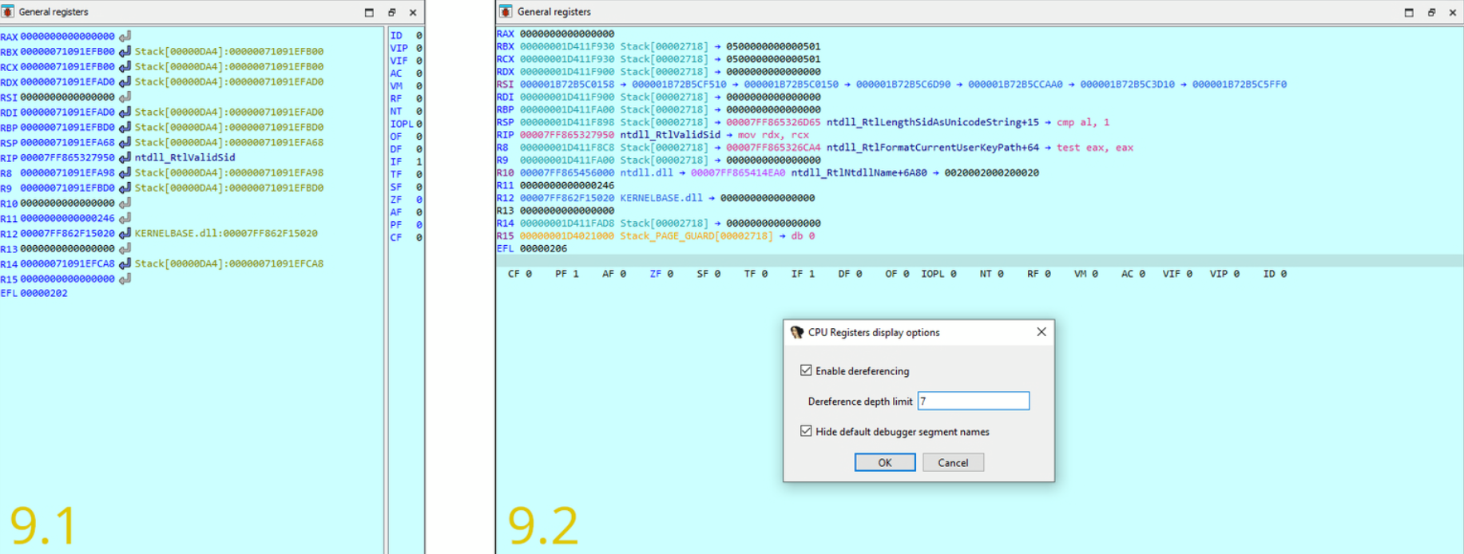Click the R9 jump arrow in left window

(x=125, y=188)
